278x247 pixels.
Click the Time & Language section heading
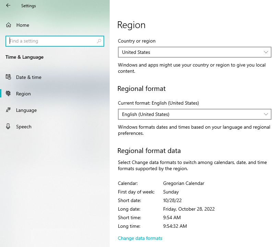24,57
